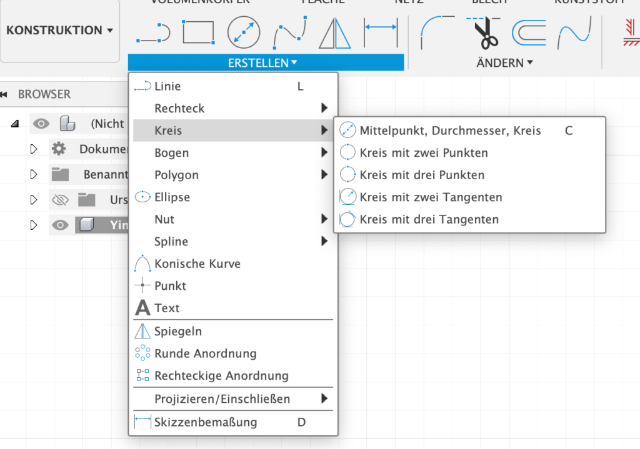Image resolution: width=640 pixels, height=449 pixels.
Task: Choose the Spline tool toolbar icon
Action: click(x=289, y=33)
